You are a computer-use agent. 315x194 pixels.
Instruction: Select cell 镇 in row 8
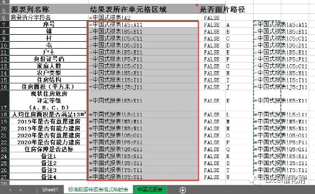coord(48,32)
